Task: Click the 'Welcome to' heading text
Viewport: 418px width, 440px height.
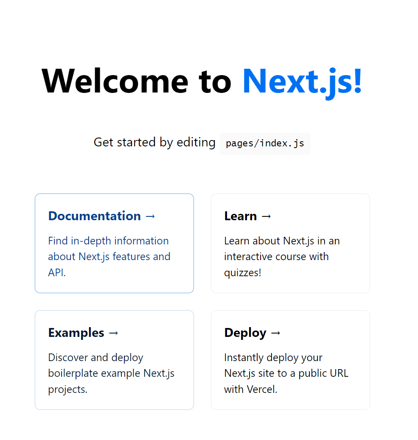Action: point(136,81)
